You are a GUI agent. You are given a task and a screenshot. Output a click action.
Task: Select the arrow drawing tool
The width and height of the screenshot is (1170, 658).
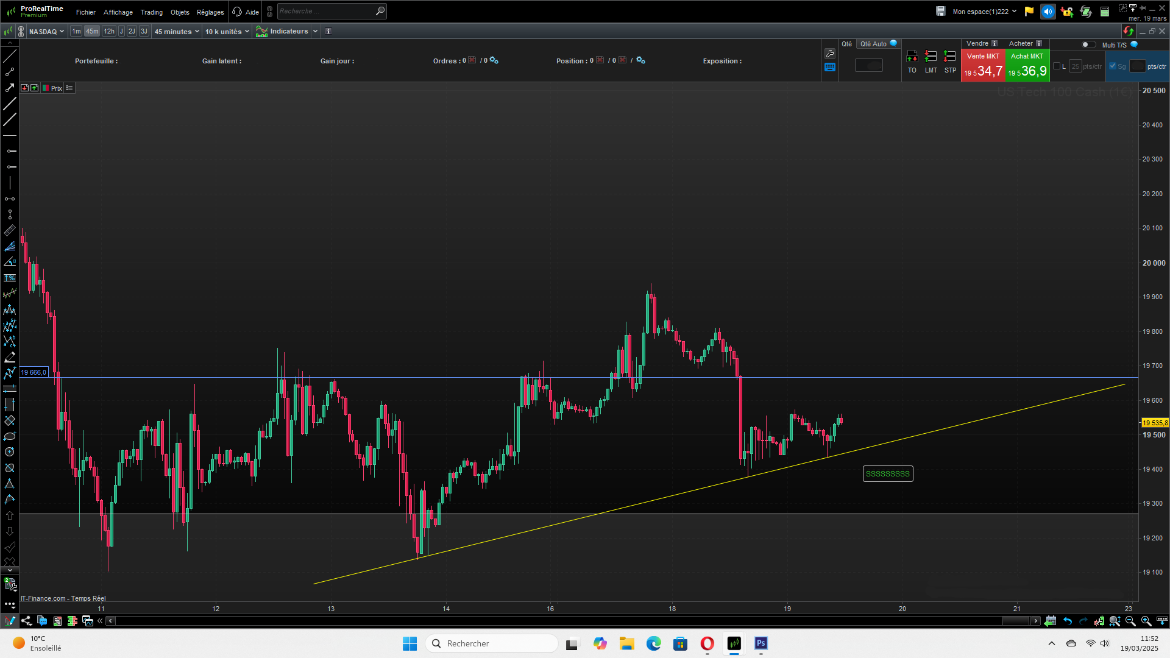[x=10, y=88]
